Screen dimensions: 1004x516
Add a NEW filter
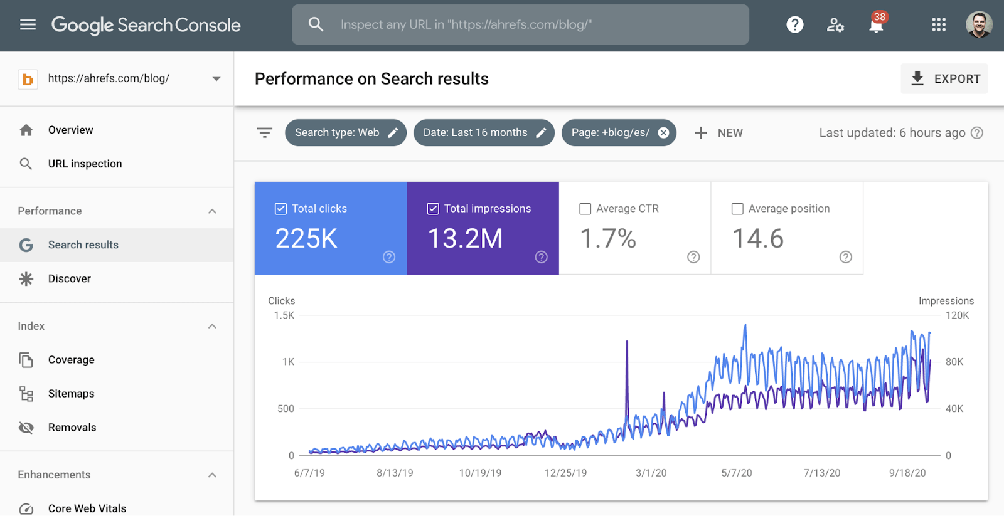[x=719, y=133]
